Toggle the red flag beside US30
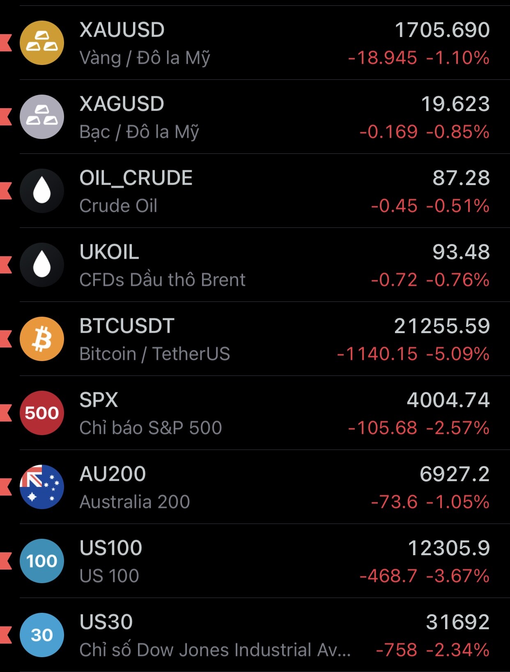Screen dimensions: 510x672 (x=6, y=635)
